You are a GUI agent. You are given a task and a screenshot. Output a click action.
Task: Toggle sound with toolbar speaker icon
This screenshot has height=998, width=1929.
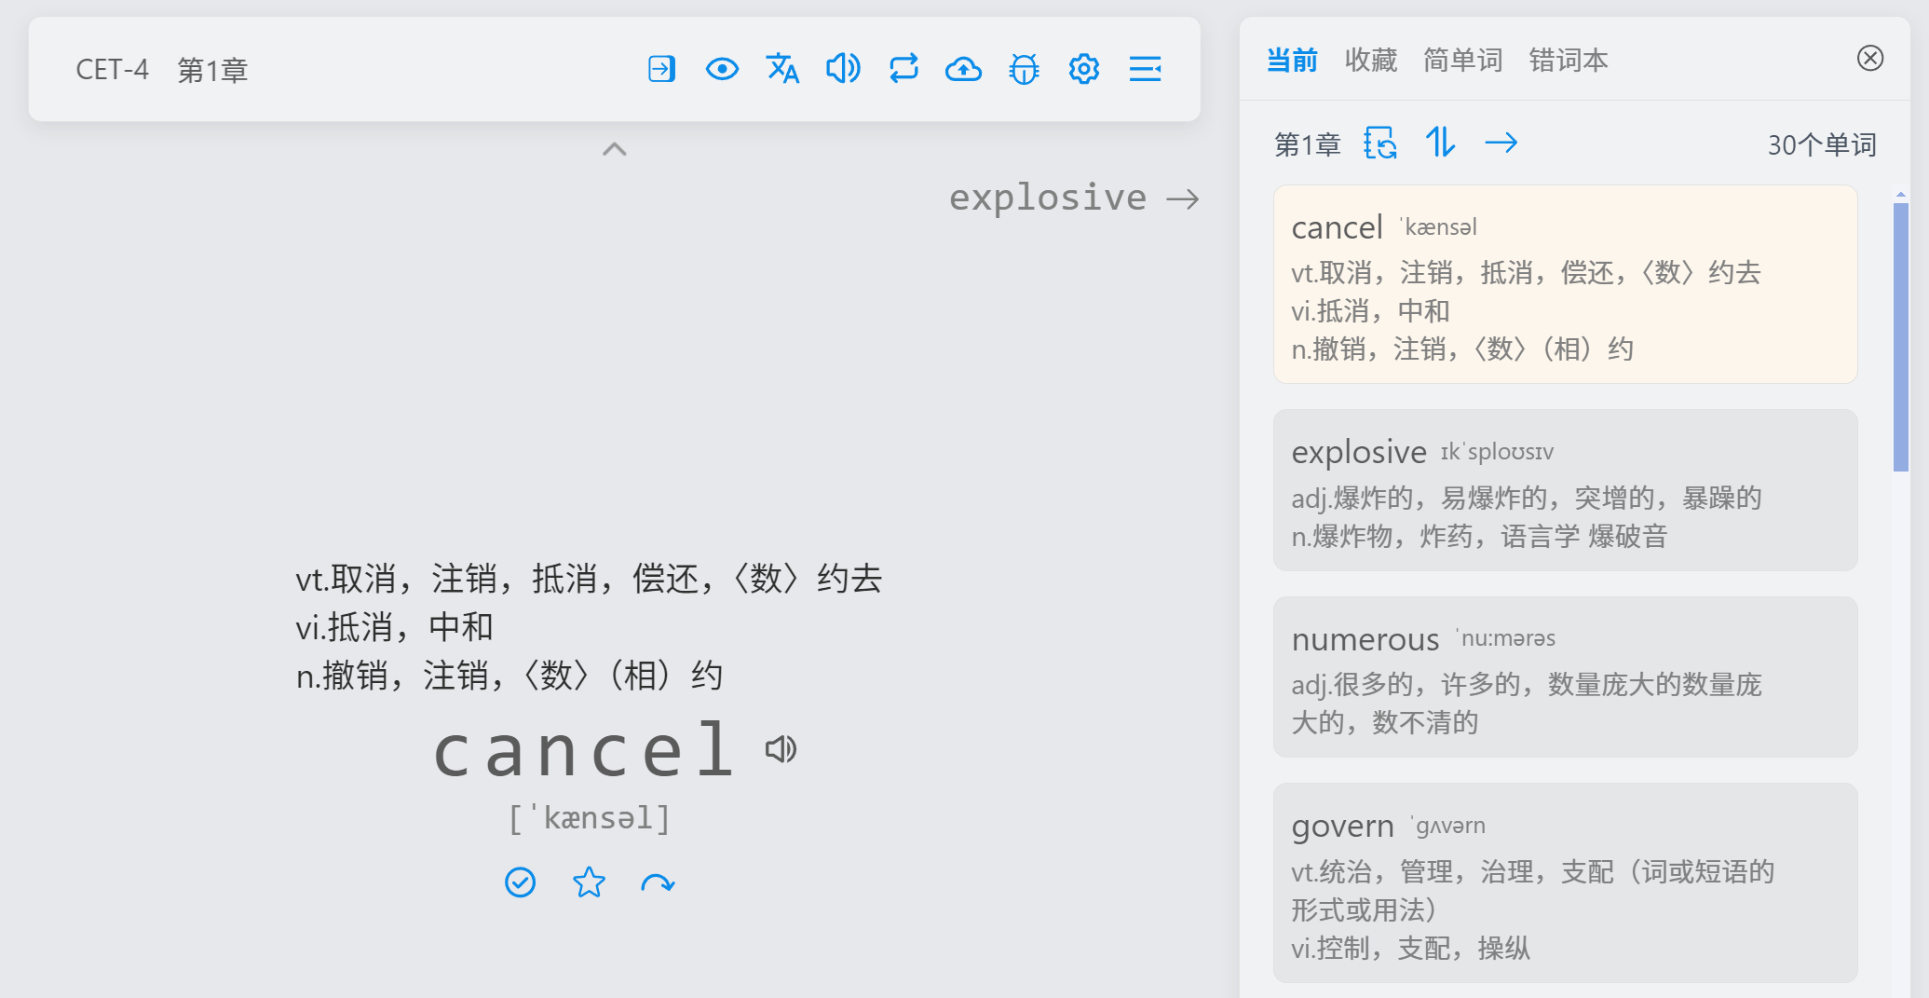[x=843, y=69]
